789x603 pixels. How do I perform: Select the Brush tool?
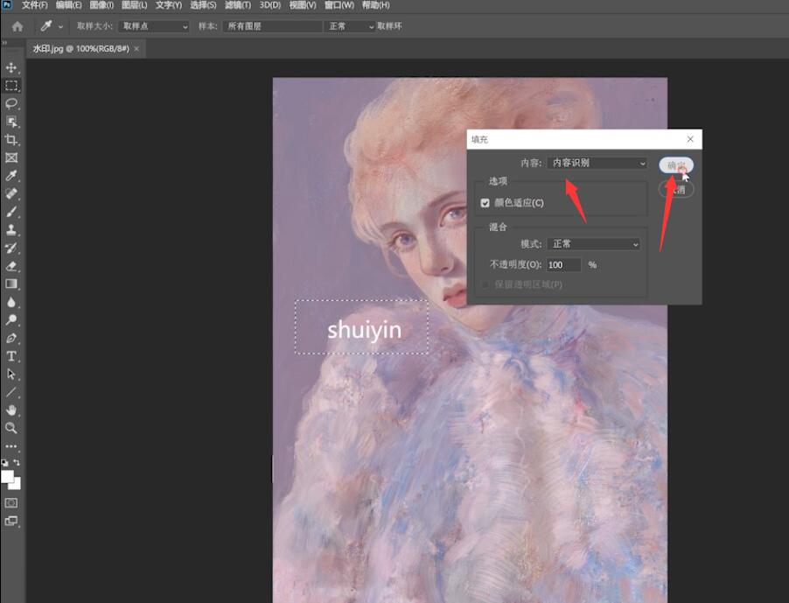(11, 212)
